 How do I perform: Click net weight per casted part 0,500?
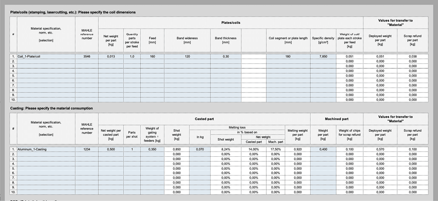pyautogui.click(x=111, y=149)
